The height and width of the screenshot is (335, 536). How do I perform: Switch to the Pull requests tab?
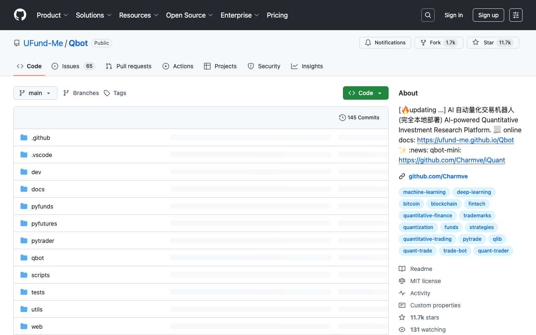(x=129, y=66)
